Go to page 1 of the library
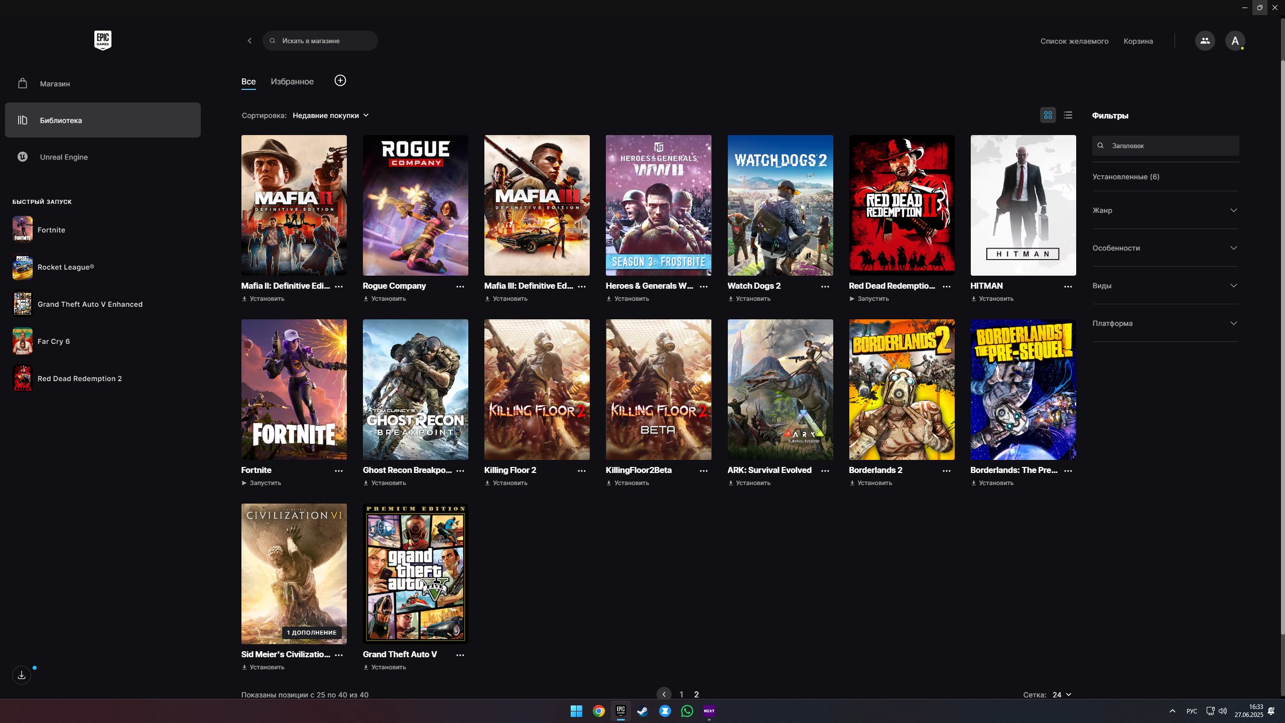 (x=681, y=694)
